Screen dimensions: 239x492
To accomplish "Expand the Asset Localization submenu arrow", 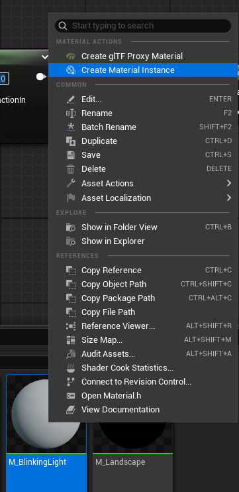I will point(229,198).
